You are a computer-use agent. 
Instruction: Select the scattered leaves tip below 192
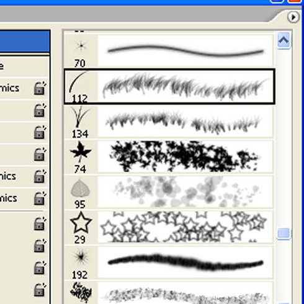pyautogui.click(x=81, y=292)
